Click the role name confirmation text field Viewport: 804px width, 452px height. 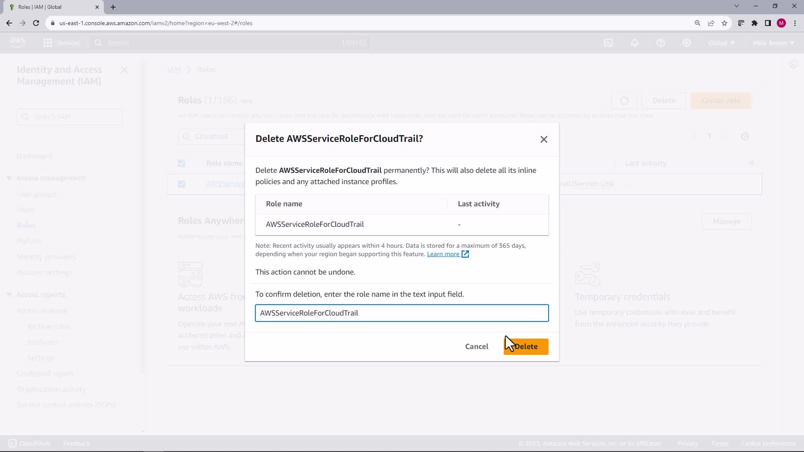(402, 313)
